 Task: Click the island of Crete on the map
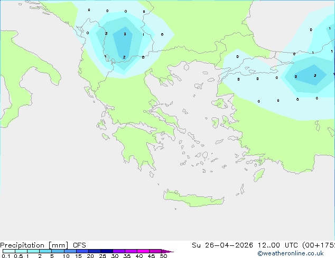tap(193, 199)
